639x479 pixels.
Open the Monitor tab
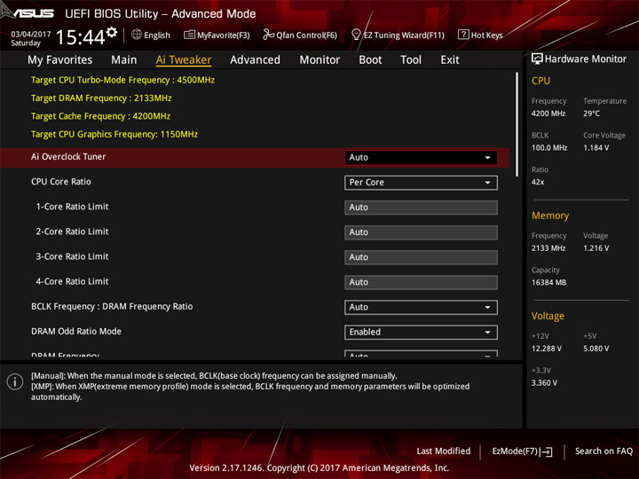pos(319,60)
